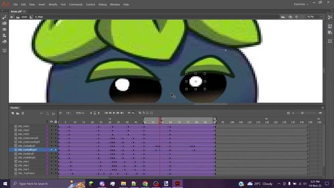334x188 pixels.
Task: Click the new folder icon in Timeline
Action: [18, 113]
